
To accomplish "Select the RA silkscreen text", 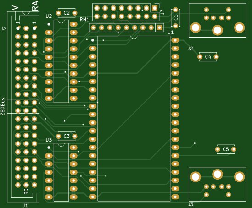I will 35,6.
